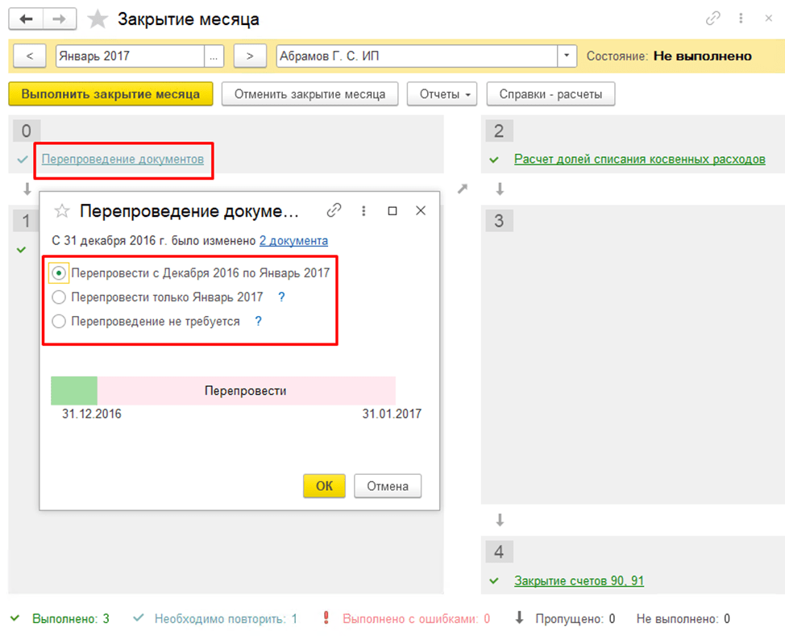The height and width of the screenshot is (636, 785).
Task: Choose the Перепровести только Январь 2017 option
Action: (59, 297)
